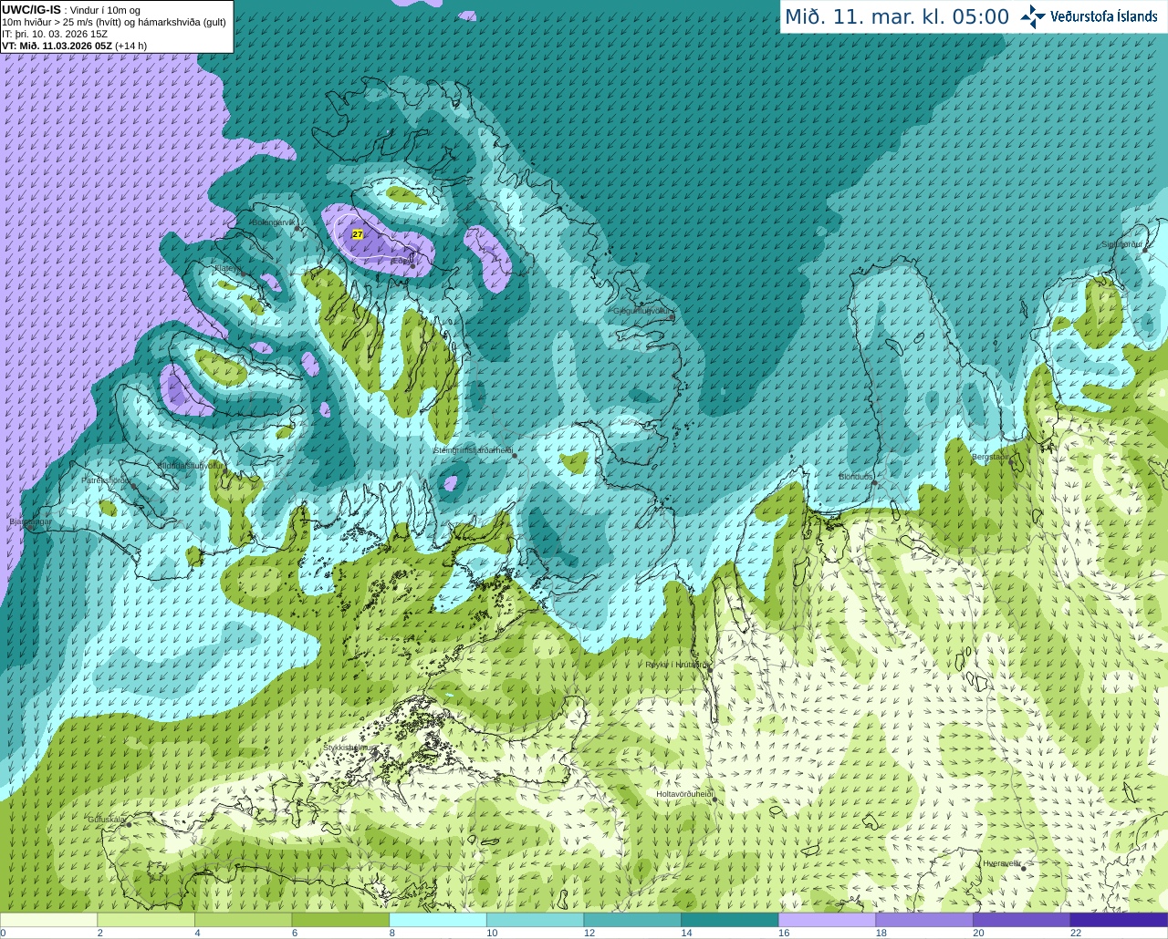This screenshot has height=939, width=1168.
Task: Click the Siglufjörður station label
Action: click(x=1121, y=244)
